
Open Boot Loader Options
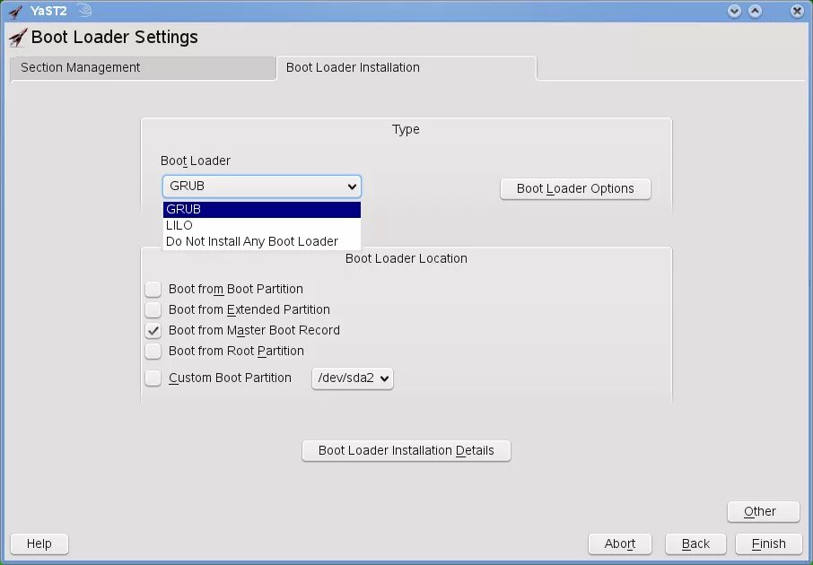pyautogui.click(x=575, y=188)
